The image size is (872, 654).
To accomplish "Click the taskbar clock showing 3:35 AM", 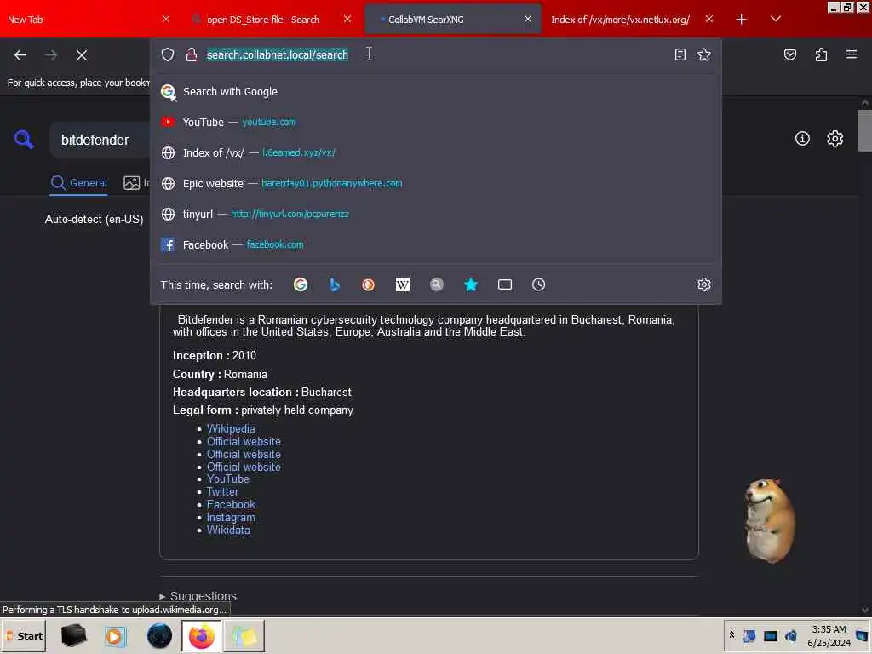I will click(x=829, y=636).
